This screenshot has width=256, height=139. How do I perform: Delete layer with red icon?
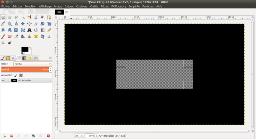48,136
